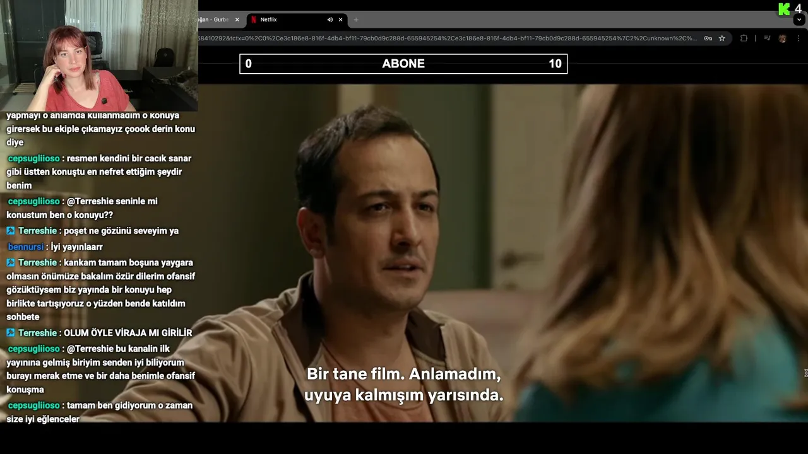Bookmark this page with the star icon
The image size is (808, 454).
(722, 38)
